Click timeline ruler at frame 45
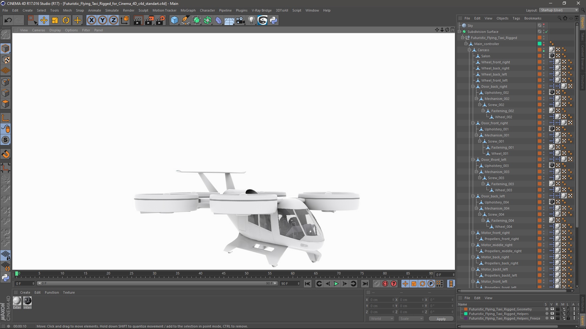 click(x=224, y=274)
